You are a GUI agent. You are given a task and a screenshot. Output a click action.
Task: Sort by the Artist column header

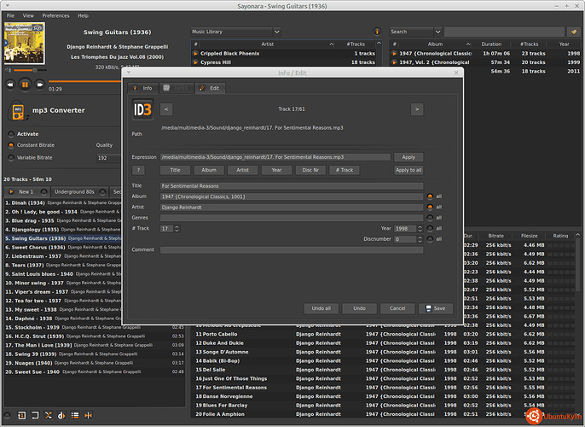[x=267, y=44]
